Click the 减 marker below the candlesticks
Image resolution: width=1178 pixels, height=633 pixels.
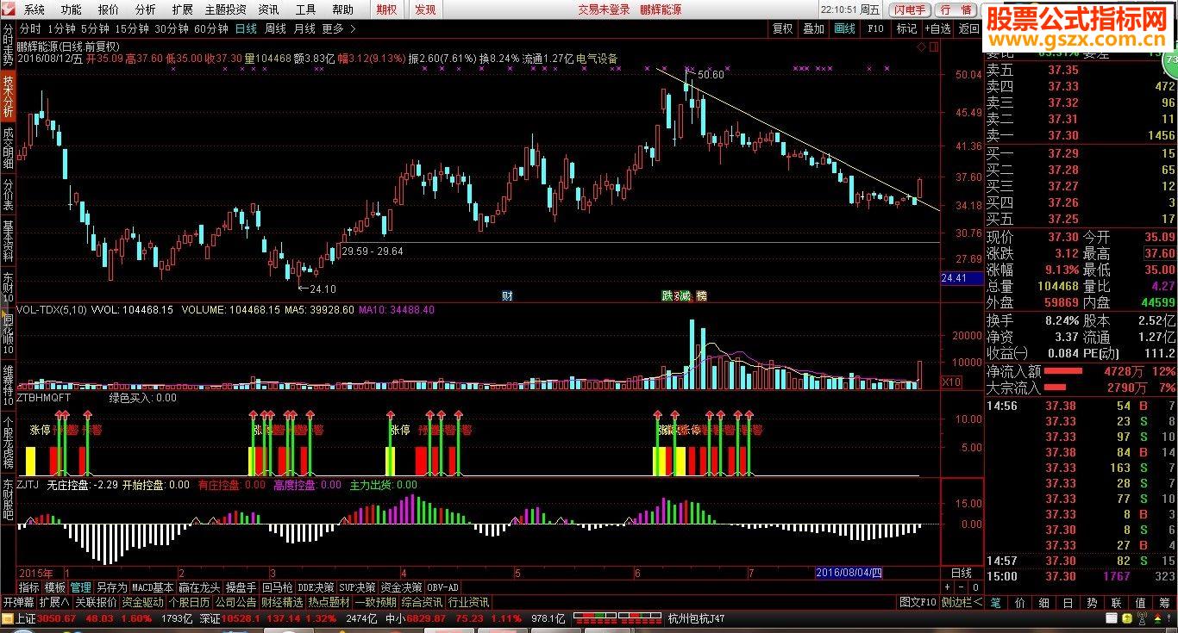(685, 295)
